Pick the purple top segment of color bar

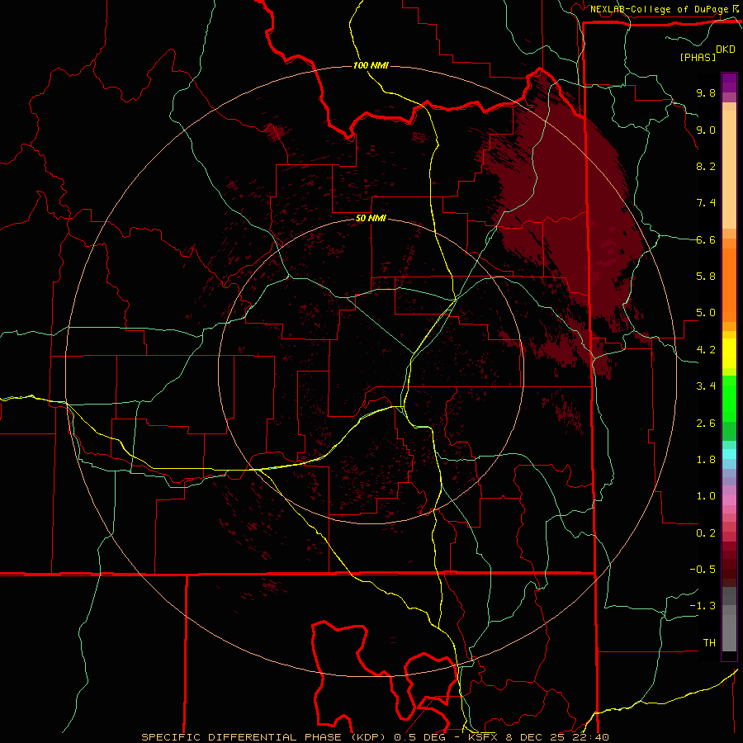(x=729, y=83)
